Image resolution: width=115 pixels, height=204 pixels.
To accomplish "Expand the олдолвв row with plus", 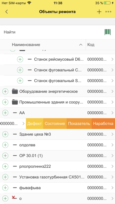I will coord(5,145).
